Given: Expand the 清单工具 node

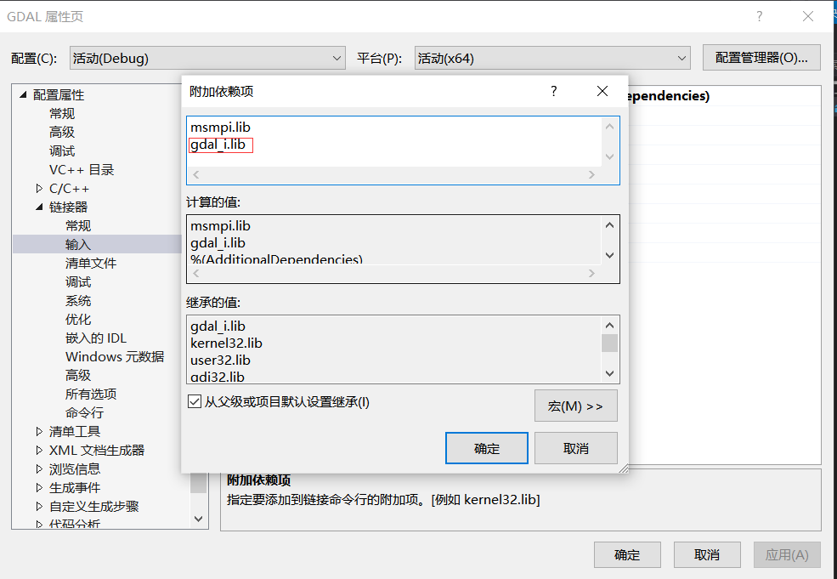Looking at the screenshot, I should tap(38, 431).
